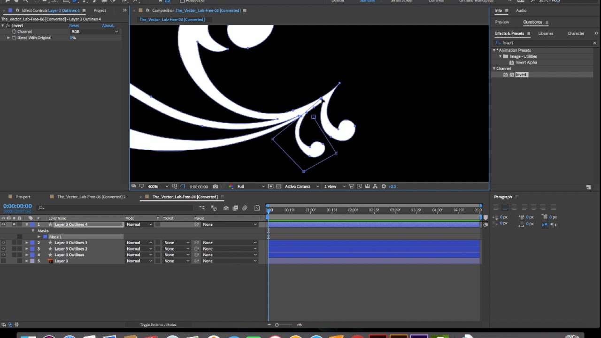This screenshot has height=338, width=601.
Task: Collapse Channel category in effects panel
Action: (x=494, y=69)
